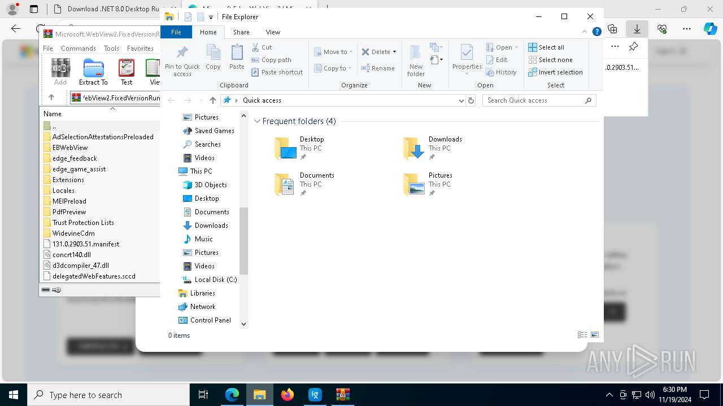Image resolution: width=723 pixels, height=406 pixels.
Task: Switch to large icons view button
Action: pyautogui.click(x=595, y=335)
